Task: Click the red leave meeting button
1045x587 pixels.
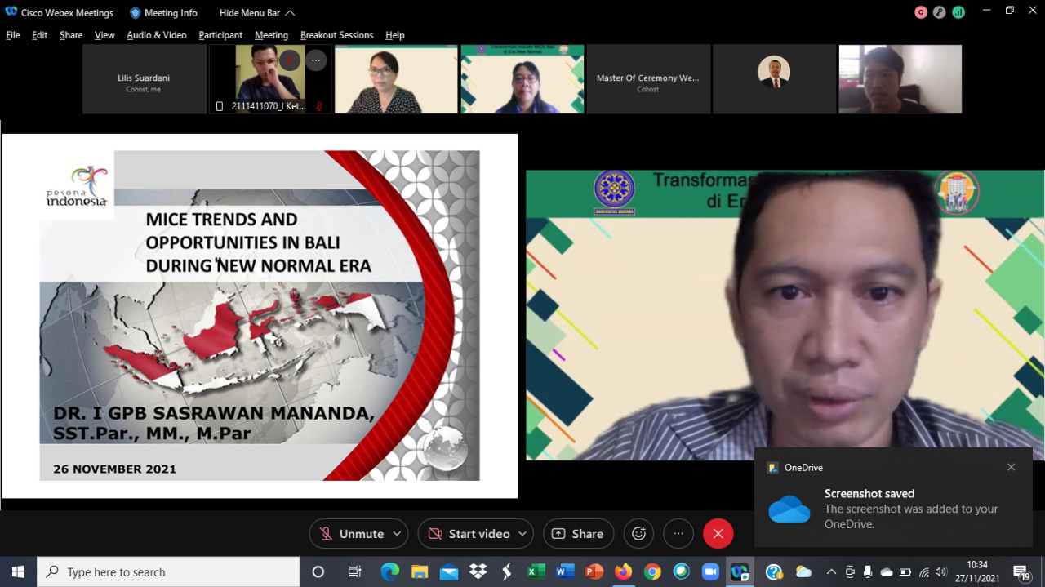Action: pyautogui.click(x=718, y=534)
